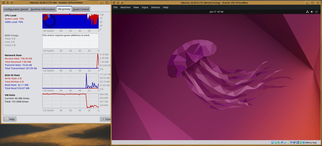This screenshot has width=322, height=146.
Task: Click the Write Rate: 0 B text
Action: click(x=13, y=78)
